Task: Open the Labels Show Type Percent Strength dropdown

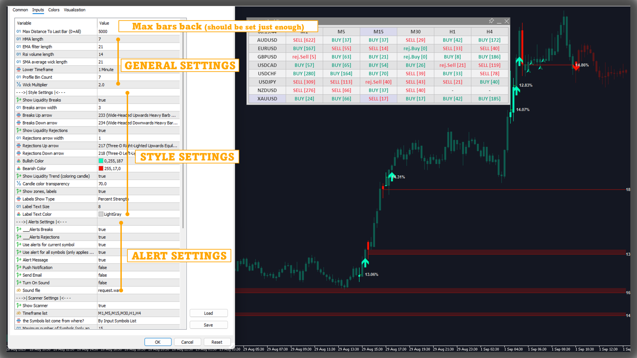Action: (x=139, y=199)
